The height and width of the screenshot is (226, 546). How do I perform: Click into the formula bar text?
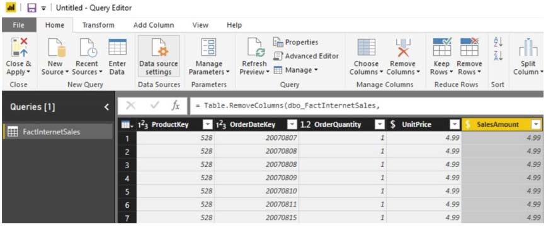pos(367,106)
